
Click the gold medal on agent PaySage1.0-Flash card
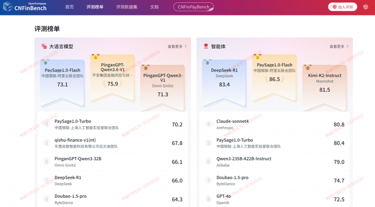coord(257,57)
